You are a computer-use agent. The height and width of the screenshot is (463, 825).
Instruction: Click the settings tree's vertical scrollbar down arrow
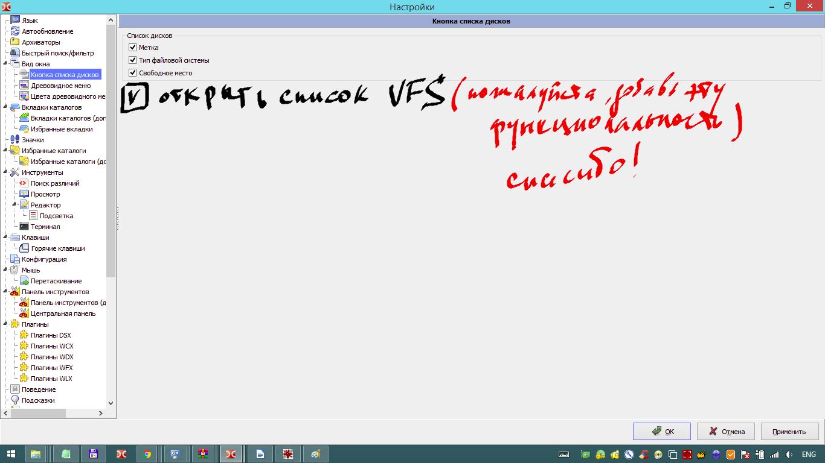click(111, 403)
